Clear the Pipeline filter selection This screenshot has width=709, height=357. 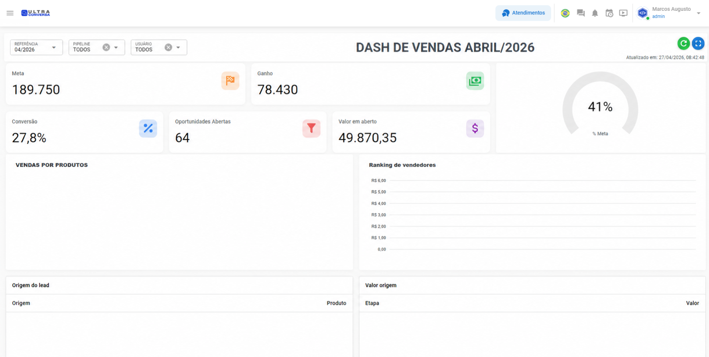tap(106, 47)
